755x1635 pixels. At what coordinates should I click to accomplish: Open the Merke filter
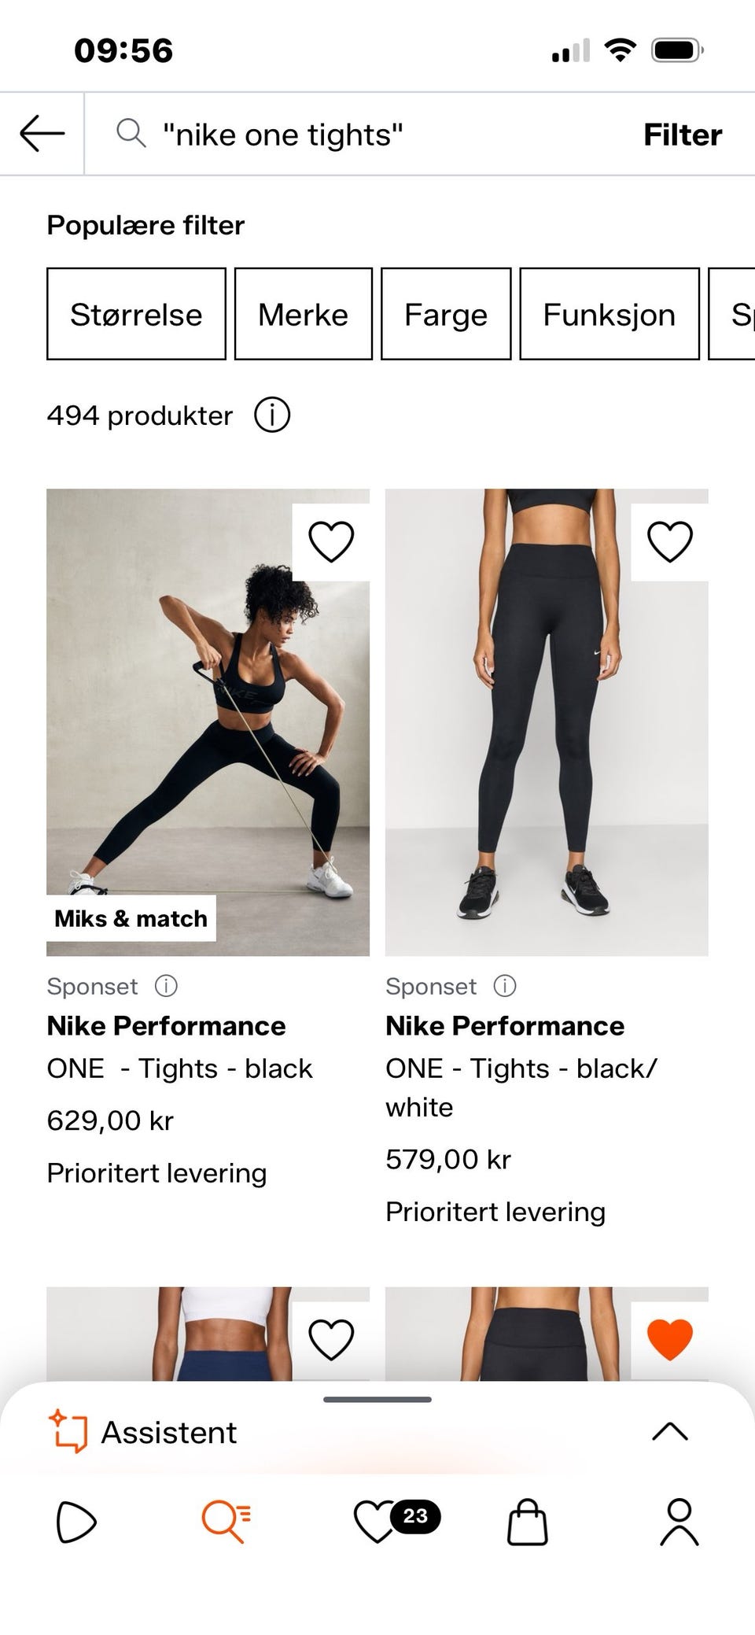(303, 314)
